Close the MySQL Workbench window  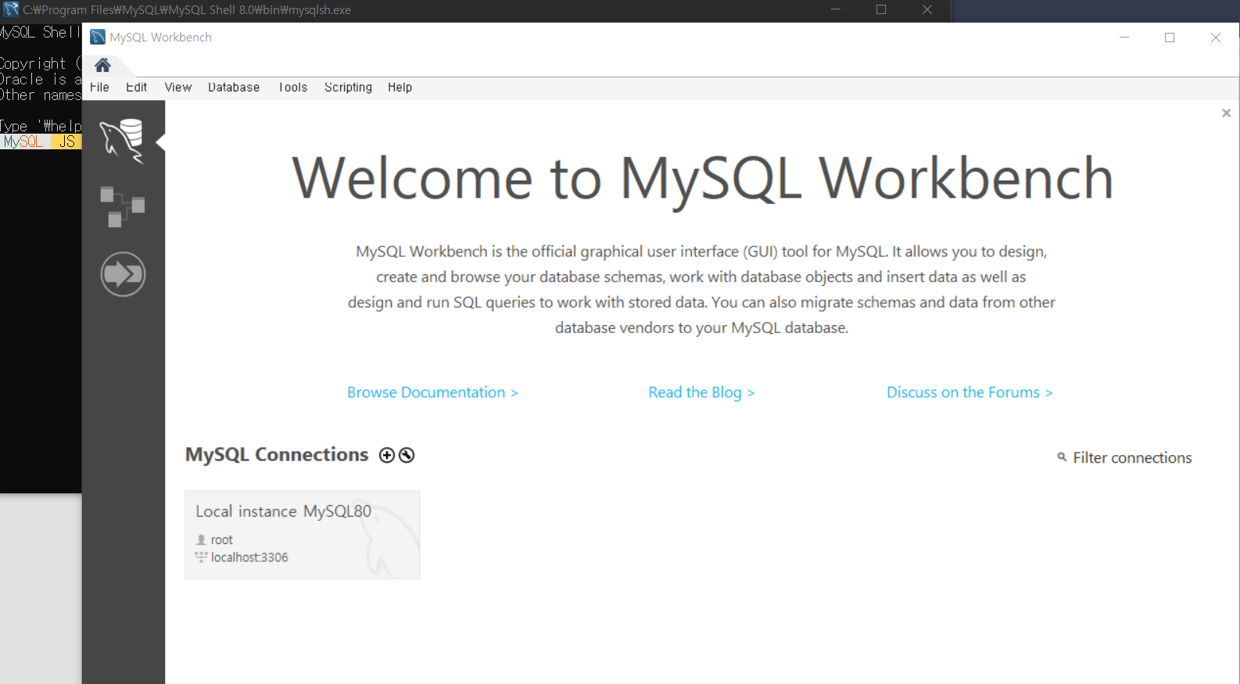coord(1216,38)
